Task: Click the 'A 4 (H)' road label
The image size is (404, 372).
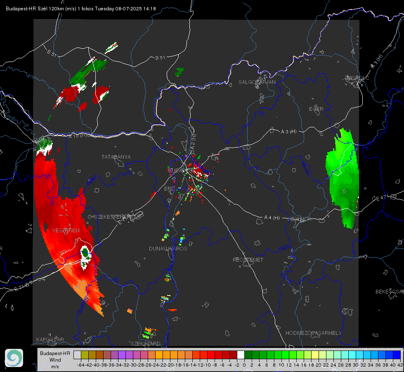Action: pyautogui.click(x=272, y=218)
